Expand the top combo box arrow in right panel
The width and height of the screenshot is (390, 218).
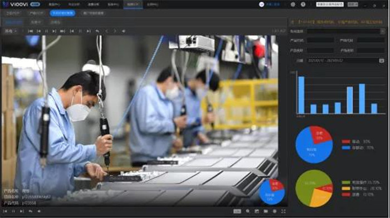[383, 31]
